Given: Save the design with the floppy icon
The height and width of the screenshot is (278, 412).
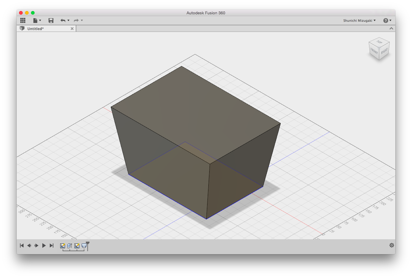Looking at the screenshot, I should point(51,20).
